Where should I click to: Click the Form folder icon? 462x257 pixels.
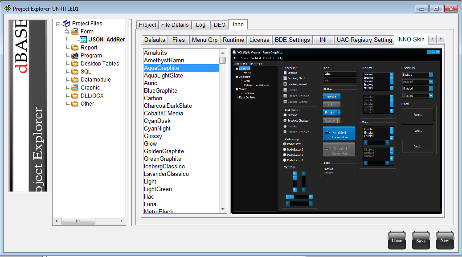click(75, 32)
